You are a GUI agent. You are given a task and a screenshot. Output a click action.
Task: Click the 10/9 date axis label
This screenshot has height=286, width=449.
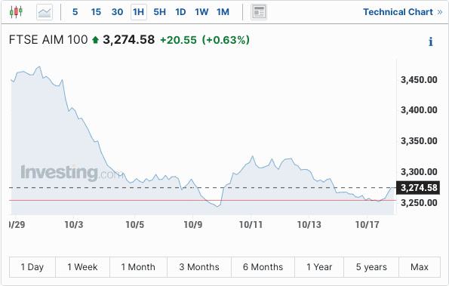pyautogui.click(x=192, y=225)
